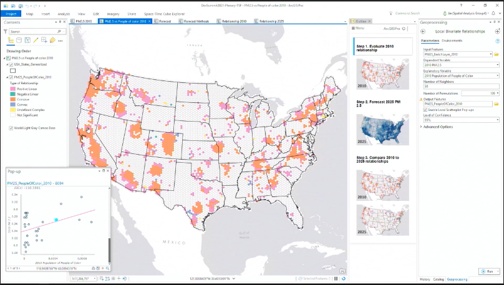The height and width of the screenshot is (285, 504).
Task: Click the Number of Neighbors input field
Action: click(x=461, y=87)
